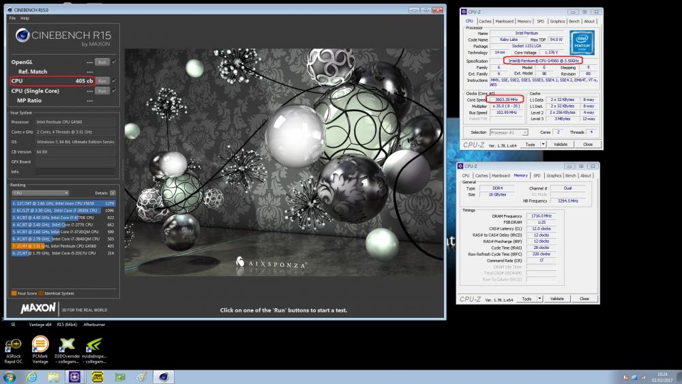Open the File menu in Cinebench
The width and height of the screenshot is (682, 384).
[x=12, y=18]
